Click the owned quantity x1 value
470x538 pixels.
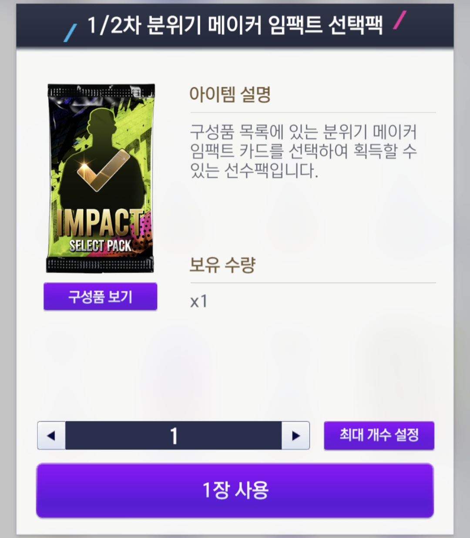tap(199, 301)
